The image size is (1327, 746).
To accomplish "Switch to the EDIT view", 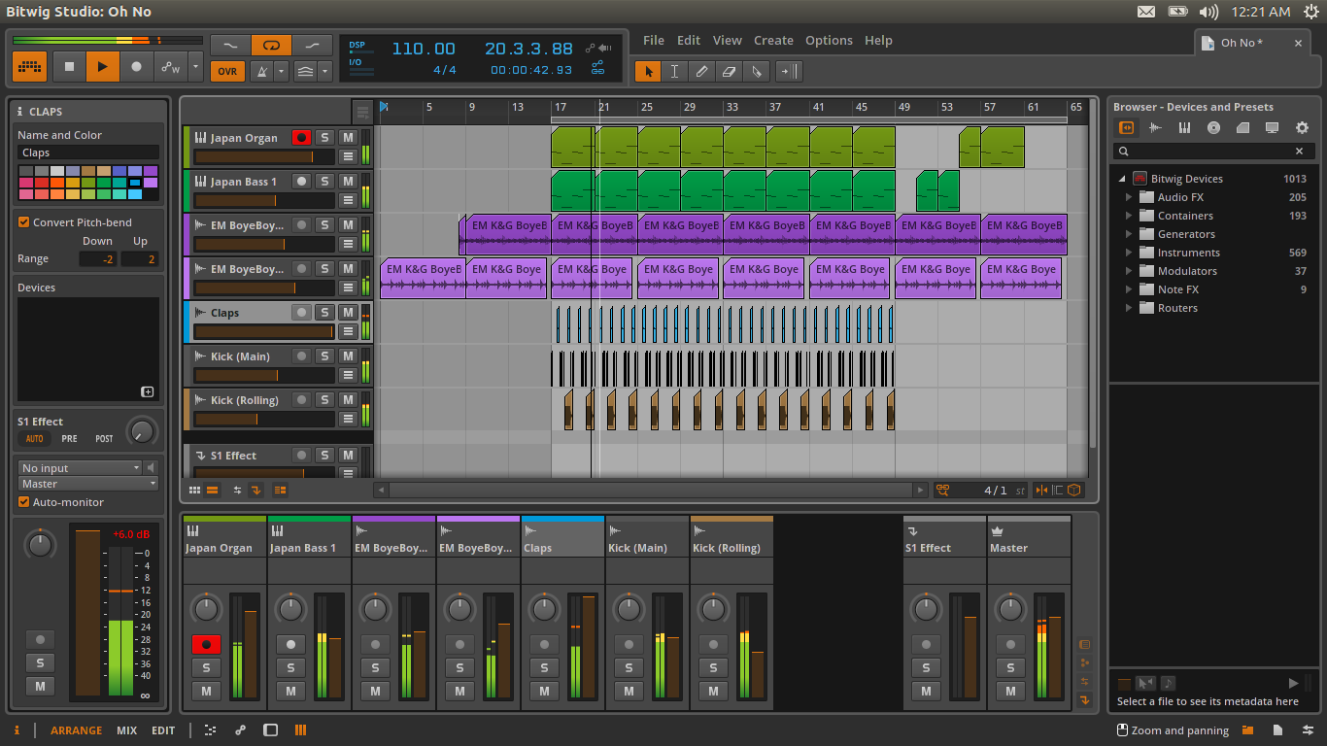I will pyautogui.click(x=163, y=730).
